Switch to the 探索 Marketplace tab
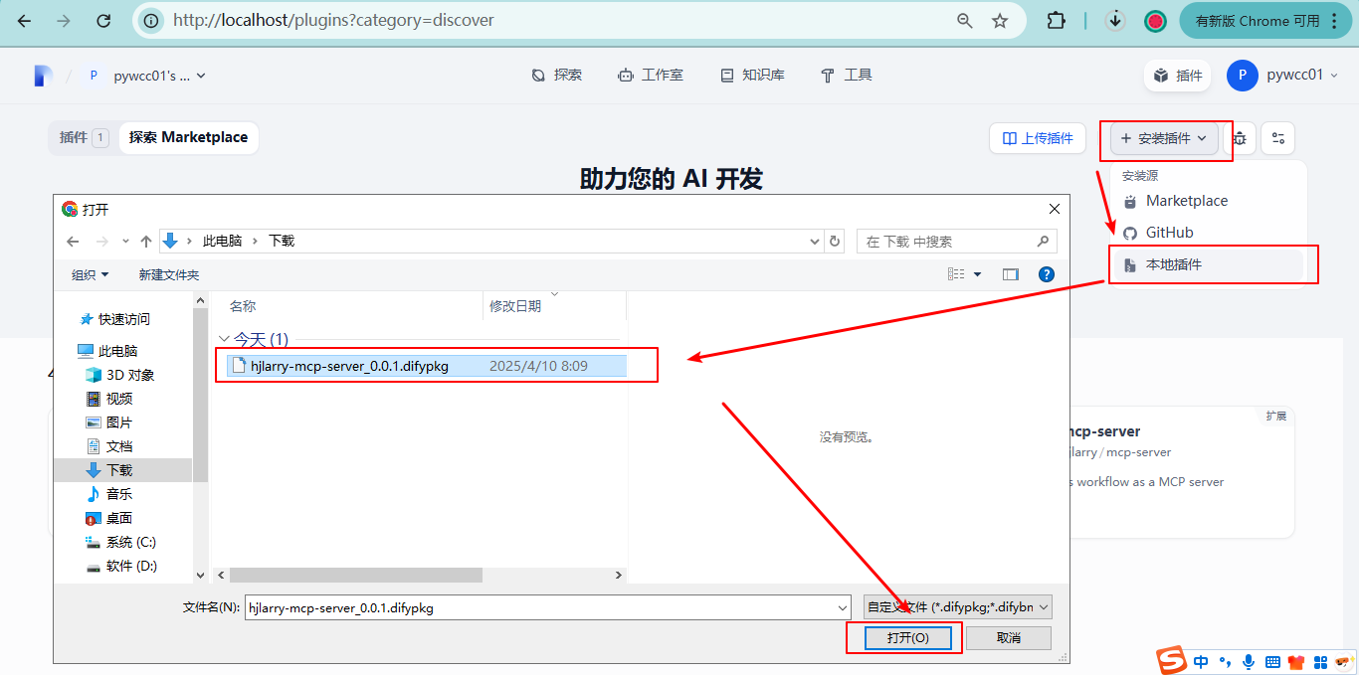 coord(188,138)
